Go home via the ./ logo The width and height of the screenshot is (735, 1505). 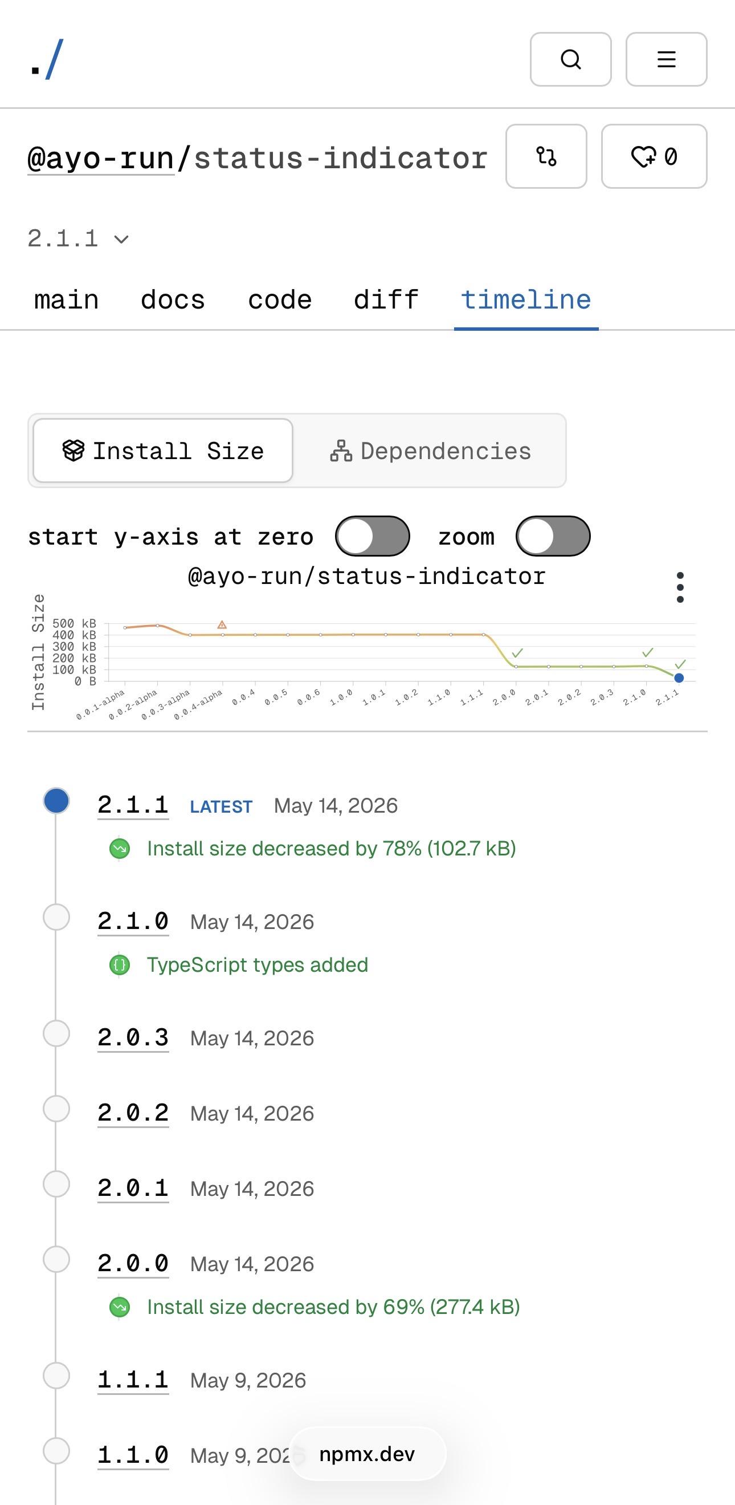pos(46,59)
